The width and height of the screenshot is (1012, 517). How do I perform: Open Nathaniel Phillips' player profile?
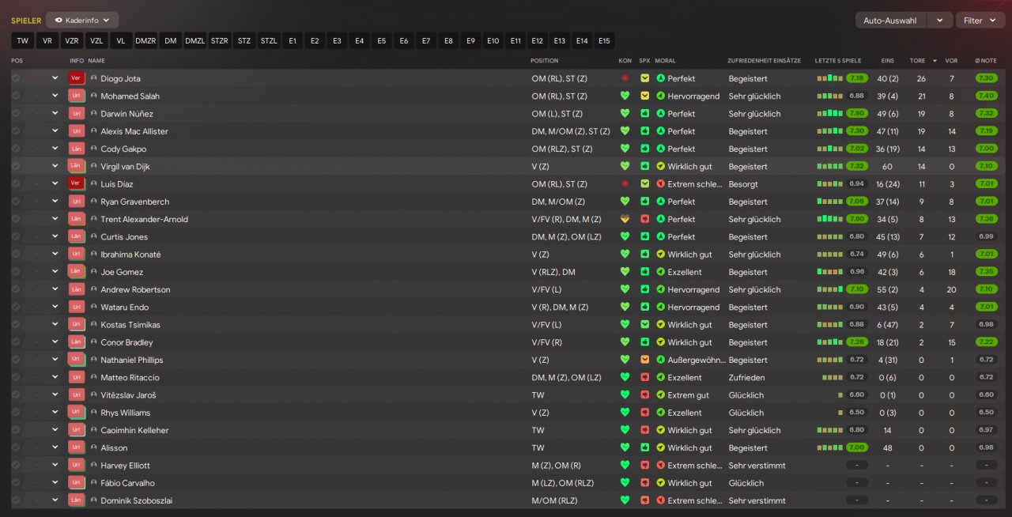coord(131,360)
